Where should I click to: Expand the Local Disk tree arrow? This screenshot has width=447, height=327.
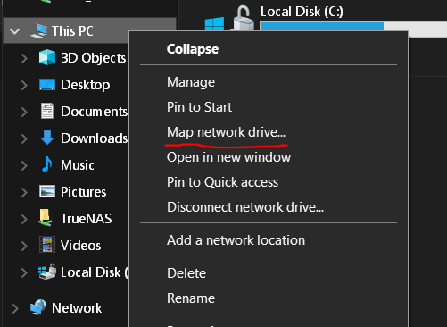click(24, 272)
